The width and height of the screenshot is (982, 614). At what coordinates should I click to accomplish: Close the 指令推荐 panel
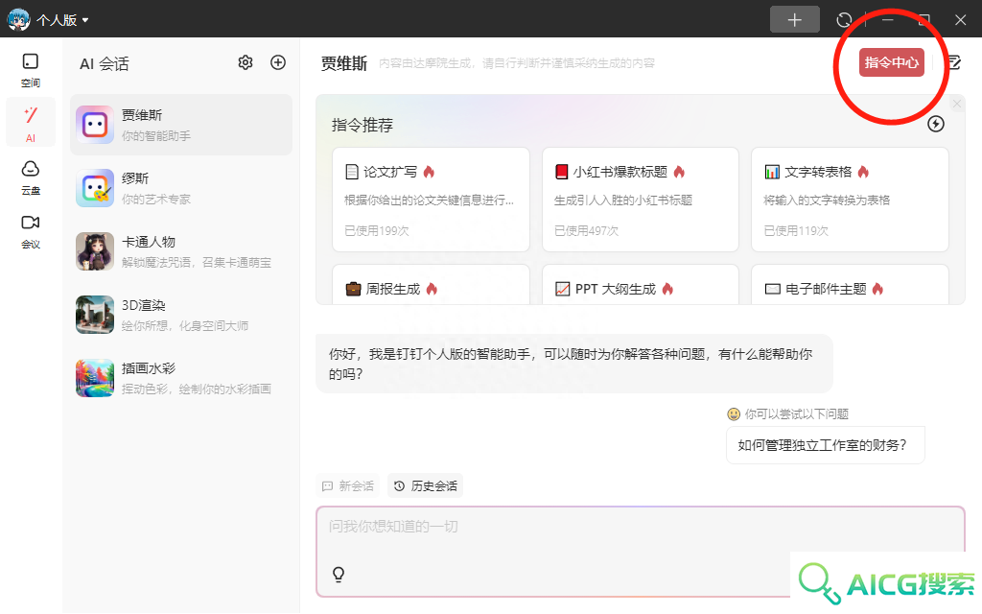(x=956, y=104)
